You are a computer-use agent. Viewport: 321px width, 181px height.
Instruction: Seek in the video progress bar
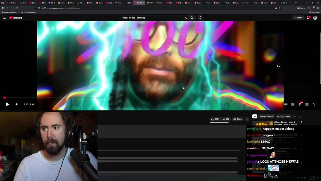[160, 98]
